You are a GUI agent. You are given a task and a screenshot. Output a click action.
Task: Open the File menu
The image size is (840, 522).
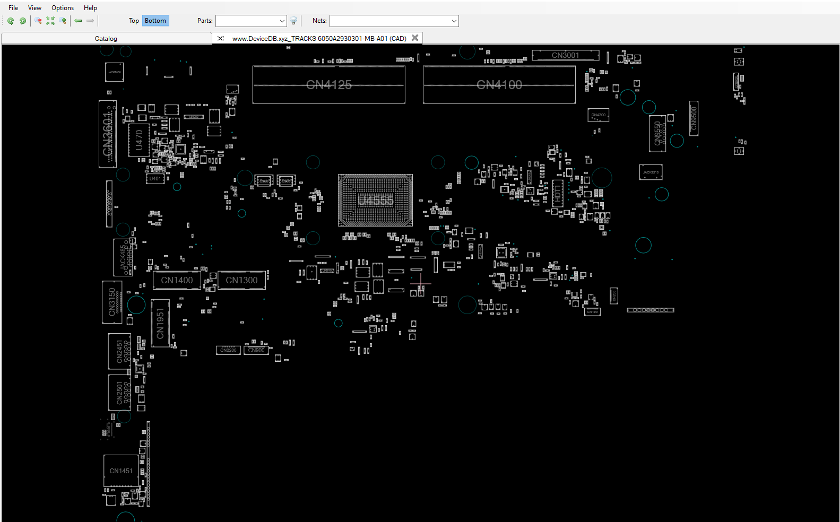[13, 8]
